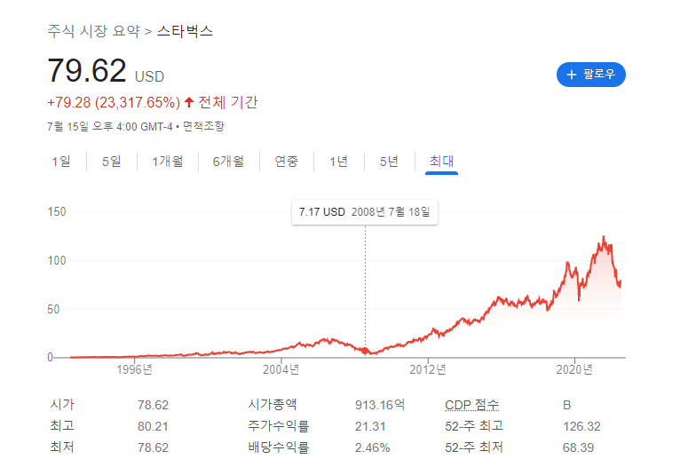Open the 면책조항 disclaimer link

203,127
